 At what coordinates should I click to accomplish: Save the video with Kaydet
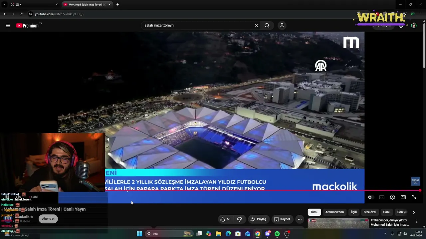tap(282, 219)
